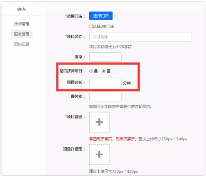Select 是 radio for 是否技师项目

pos(91,71)
